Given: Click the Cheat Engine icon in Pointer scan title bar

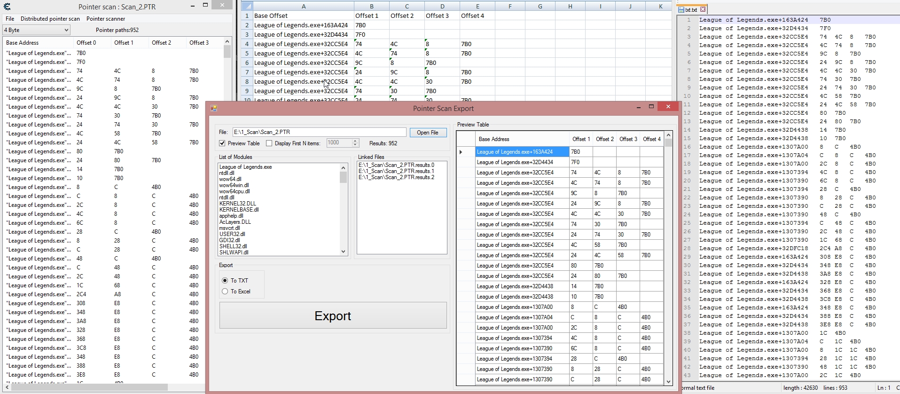Looking at the screenshot, I should 7,7.
